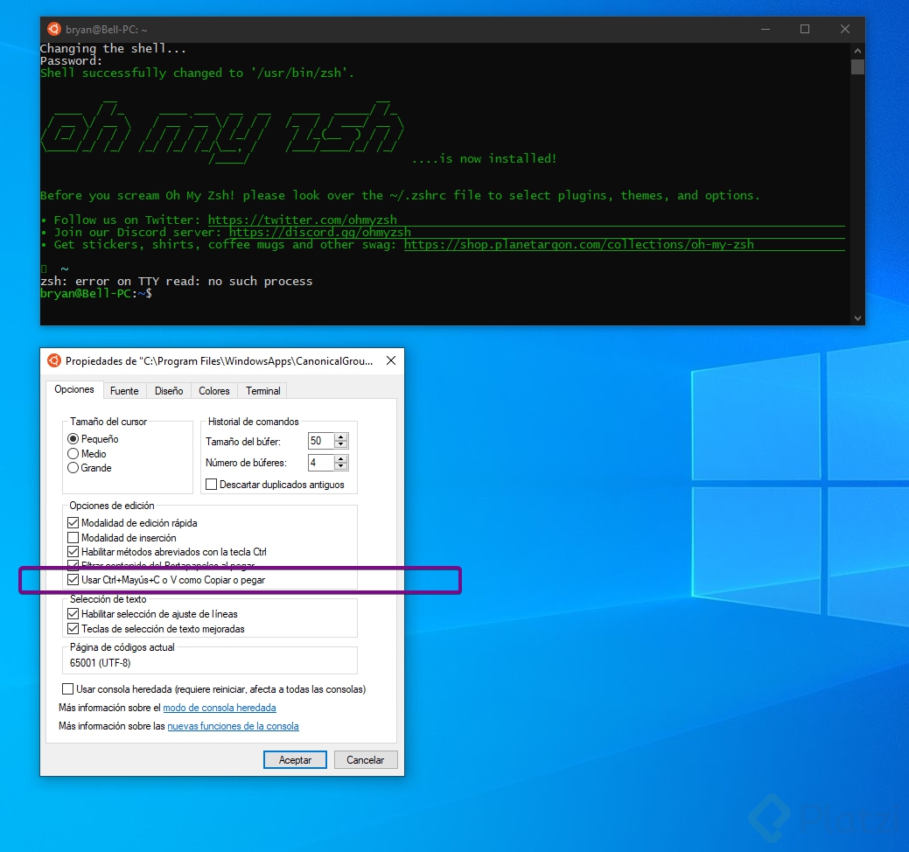Open the modo de consola heredada link
The height and width of the screenshot is (852, 909).
click(219, 708)
